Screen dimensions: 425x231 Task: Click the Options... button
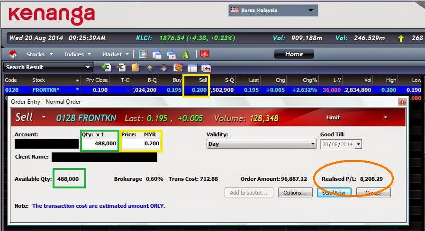click(295, 193)
